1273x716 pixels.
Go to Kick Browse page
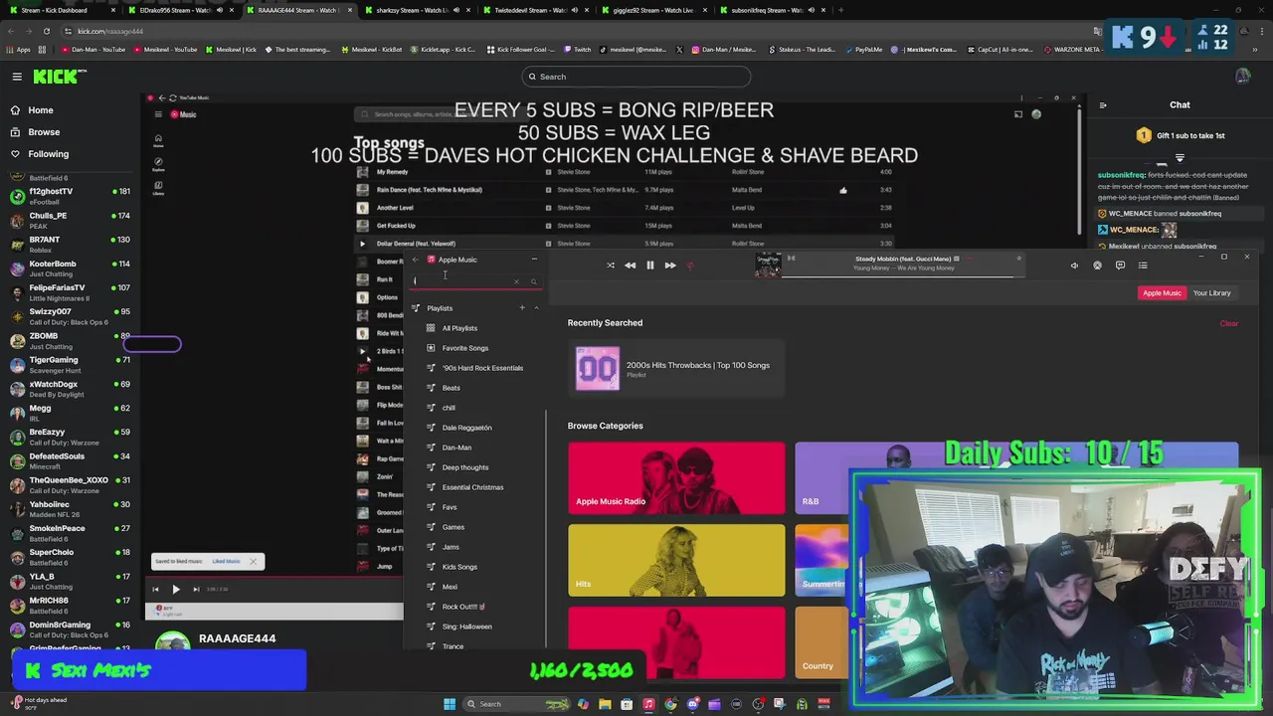pos(44,132)
